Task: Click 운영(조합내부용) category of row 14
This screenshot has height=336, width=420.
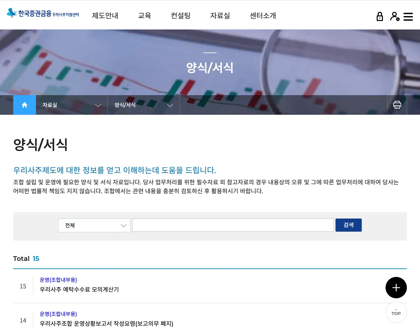Action: coord(58,314)
